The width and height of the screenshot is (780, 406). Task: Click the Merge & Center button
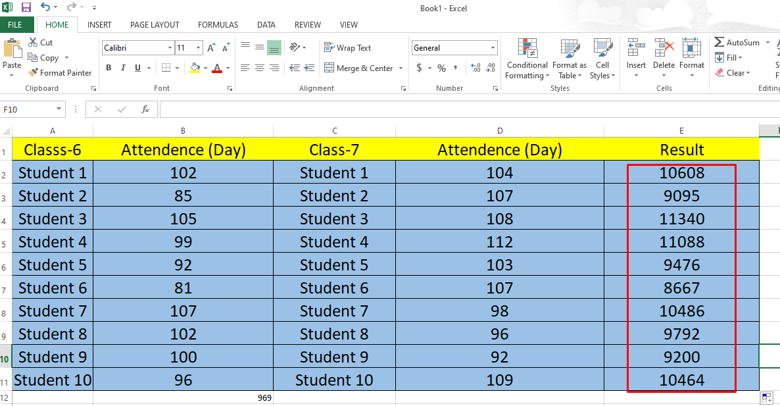point(358,68)
